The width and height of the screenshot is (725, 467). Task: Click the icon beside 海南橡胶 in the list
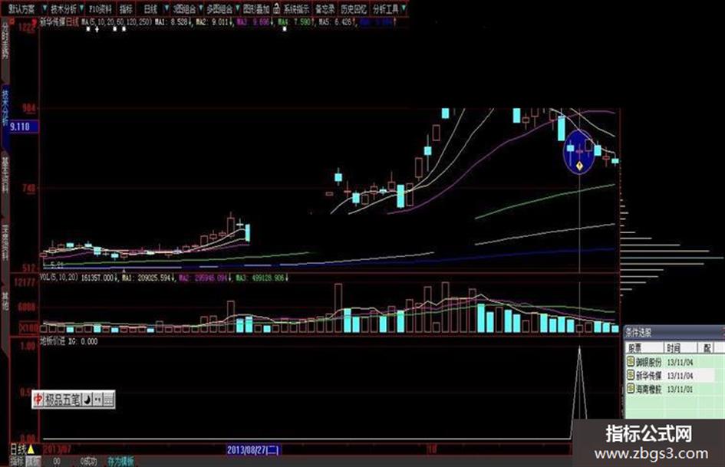click(630, 388)
